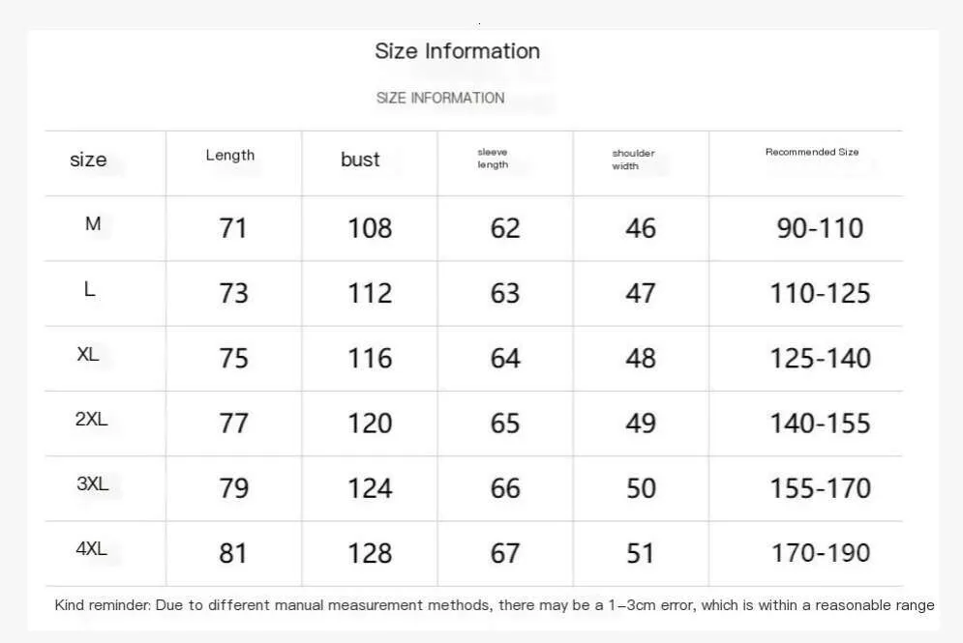Viewport: 963px width, 643px height.
Task: Select the "shoulder width" column header
Action: [633, 160]
